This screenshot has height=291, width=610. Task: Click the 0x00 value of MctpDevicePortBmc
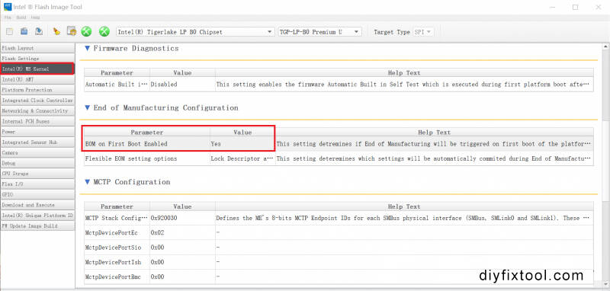pos(182,277)
